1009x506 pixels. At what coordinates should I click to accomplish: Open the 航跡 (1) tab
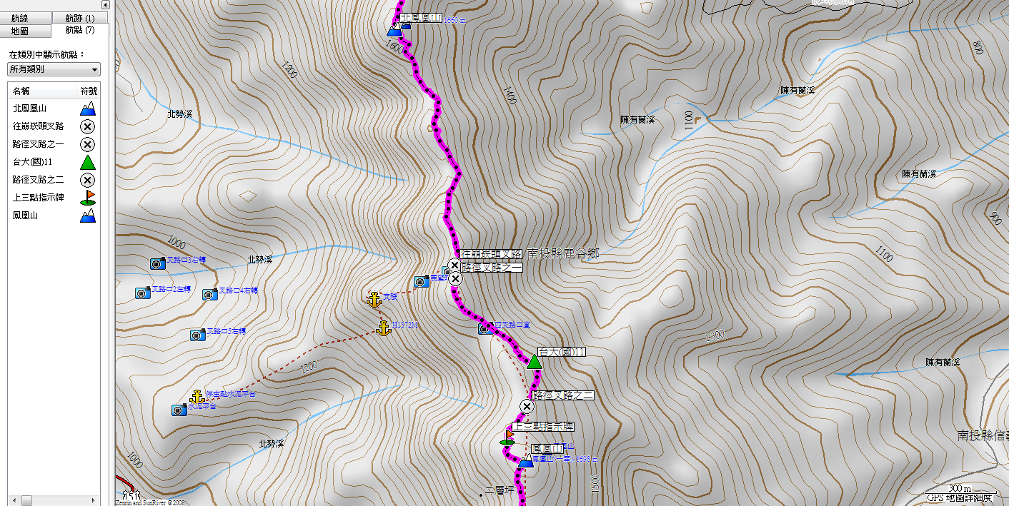80,18
